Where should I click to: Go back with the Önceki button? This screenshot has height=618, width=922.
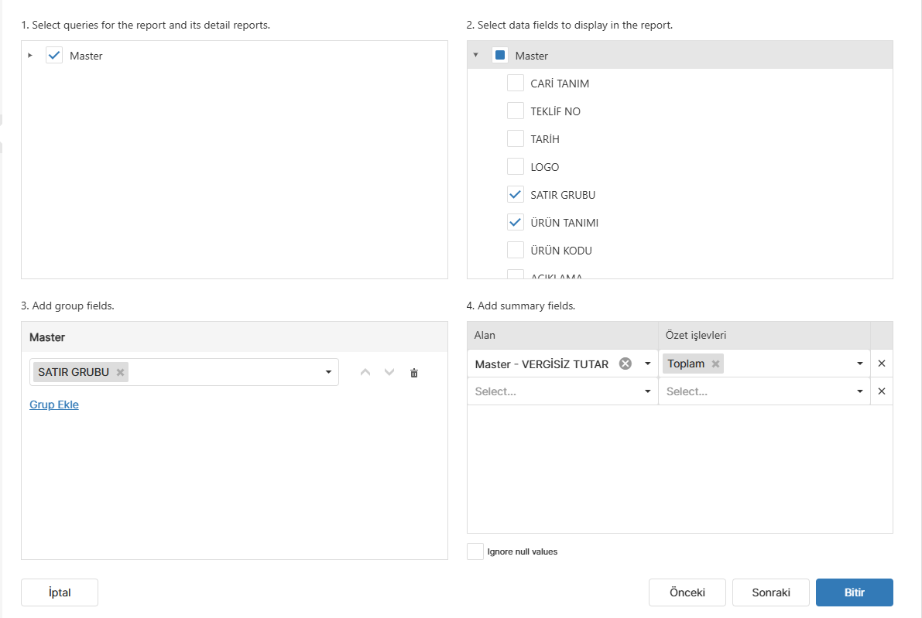point(687,592)
